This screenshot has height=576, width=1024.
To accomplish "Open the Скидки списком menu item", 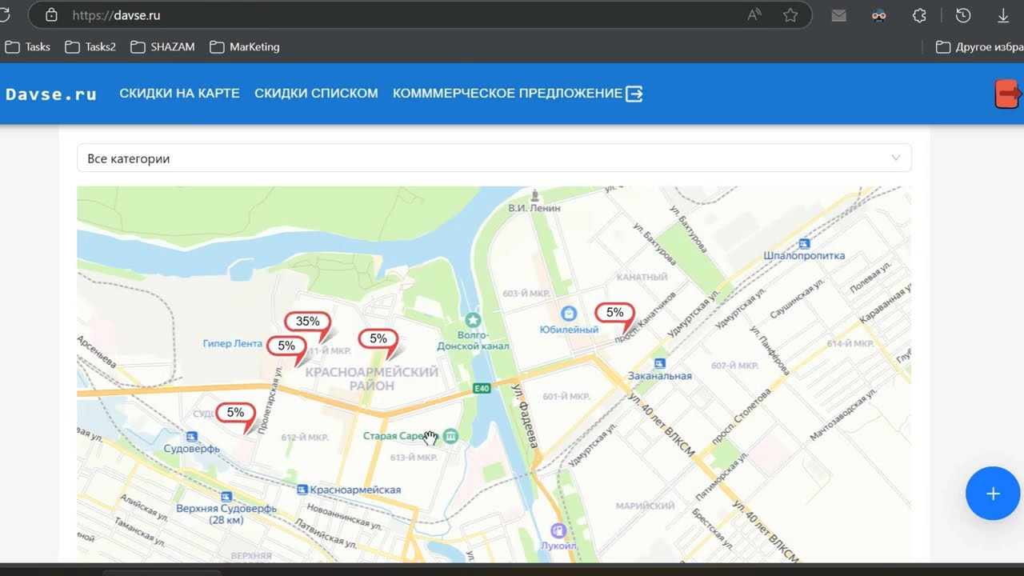I will tap(316, 94).
